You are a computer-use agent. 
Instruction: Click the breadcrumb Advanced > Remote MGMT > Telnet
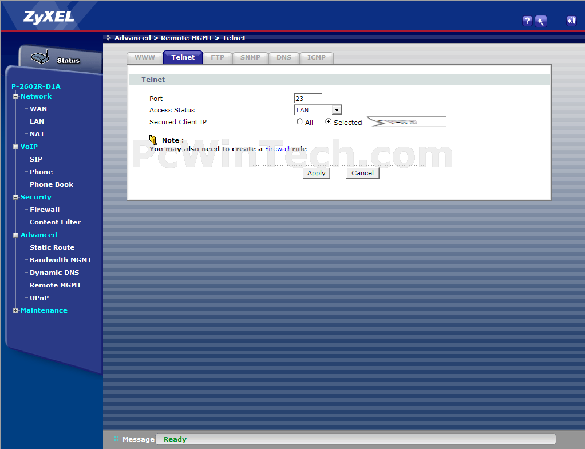(180, 38)
